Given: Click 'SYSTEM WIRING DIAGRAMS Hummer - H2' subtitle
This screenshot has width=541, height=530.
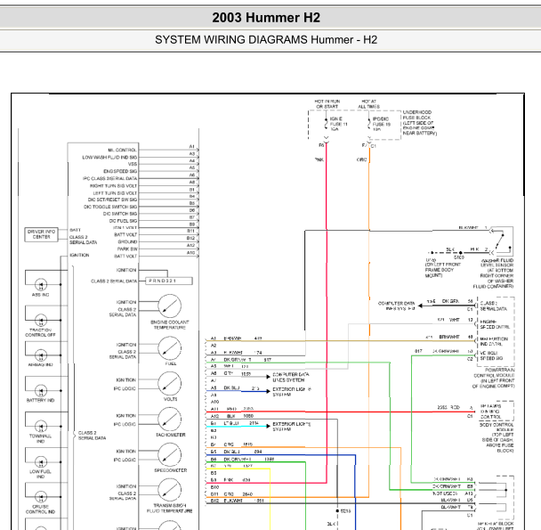Looking at the screenshot, I should [266, 40].
